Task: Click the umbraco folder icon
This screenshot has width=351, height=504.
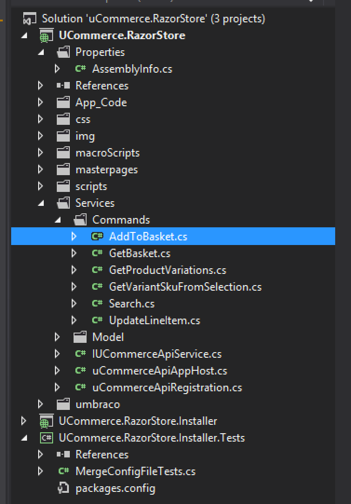Action: (x=63, y=404)
